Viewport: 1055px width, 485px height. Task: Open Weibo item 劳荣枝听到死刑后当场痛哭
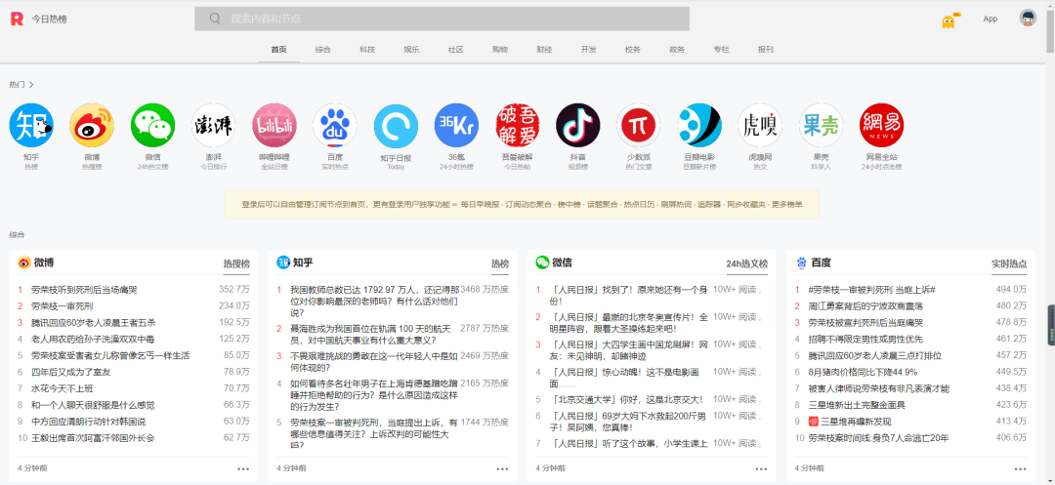pos(84,290)
